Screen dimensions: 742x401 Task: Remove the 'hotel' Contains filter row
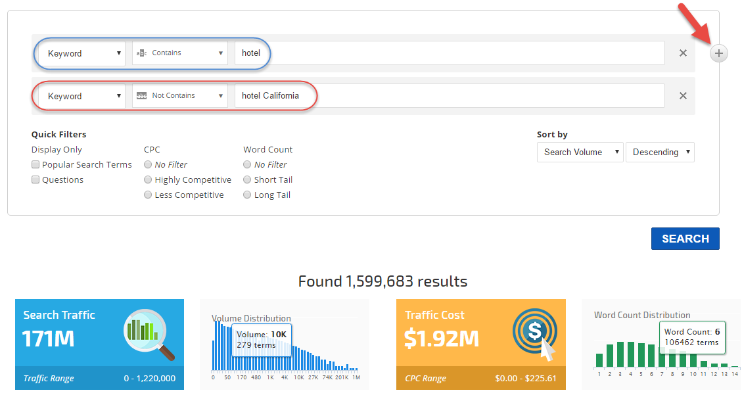click(x=683, y=53)
